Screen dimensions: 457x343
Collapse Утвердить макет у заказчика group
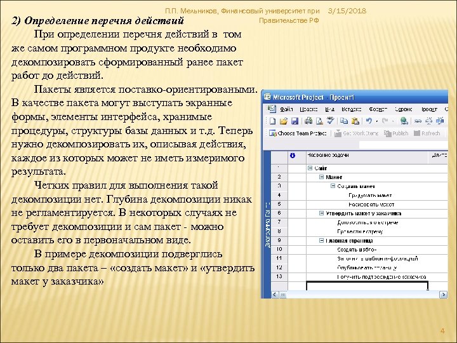(321, 213)
